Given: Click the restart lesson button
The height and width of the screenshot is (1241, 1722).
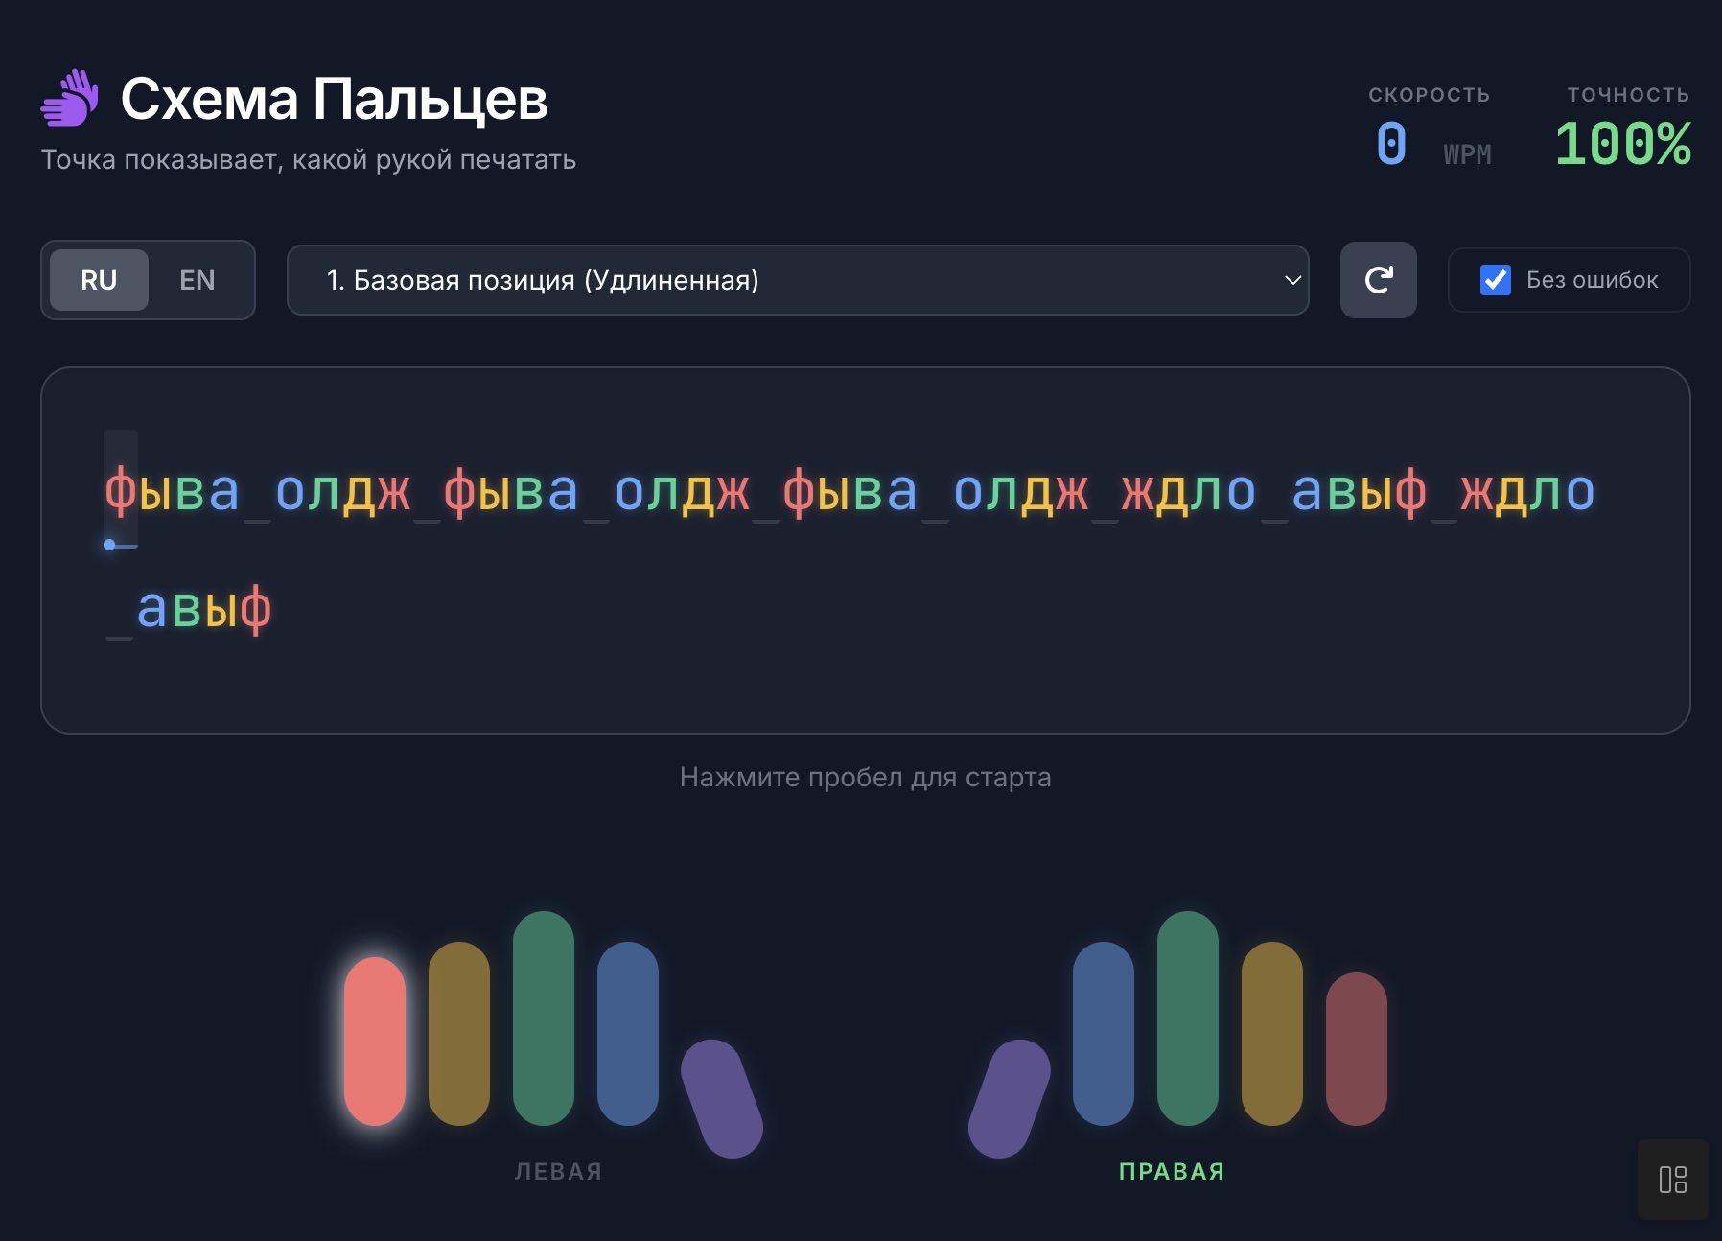Looking at the screenshot, I should tap(1379, 280).
